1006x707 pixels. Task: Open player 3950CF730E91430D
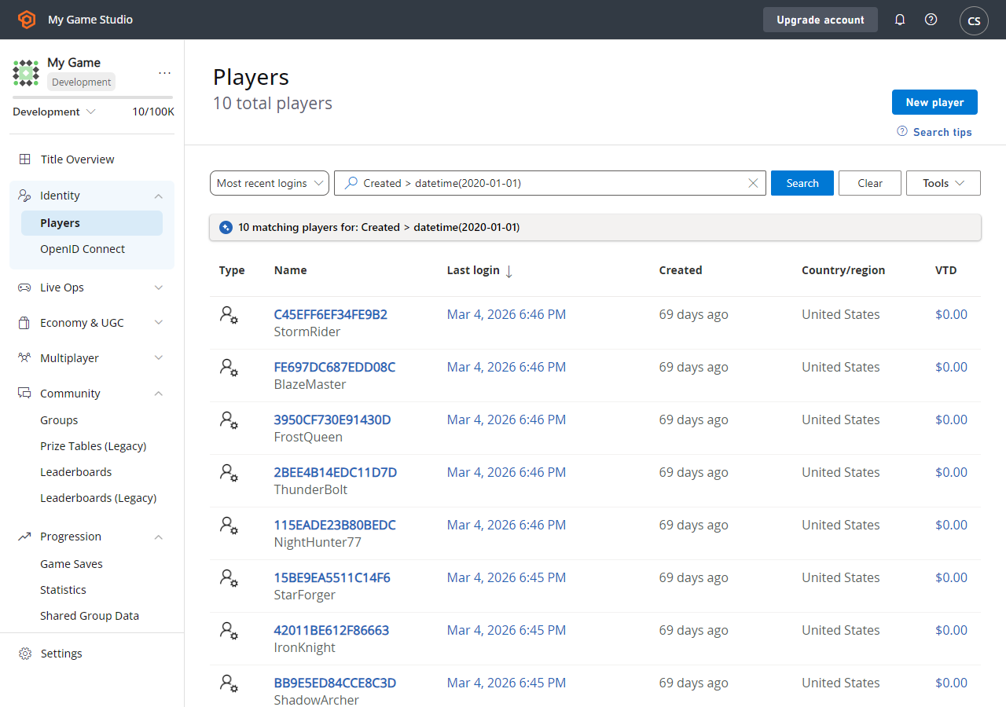332,419
